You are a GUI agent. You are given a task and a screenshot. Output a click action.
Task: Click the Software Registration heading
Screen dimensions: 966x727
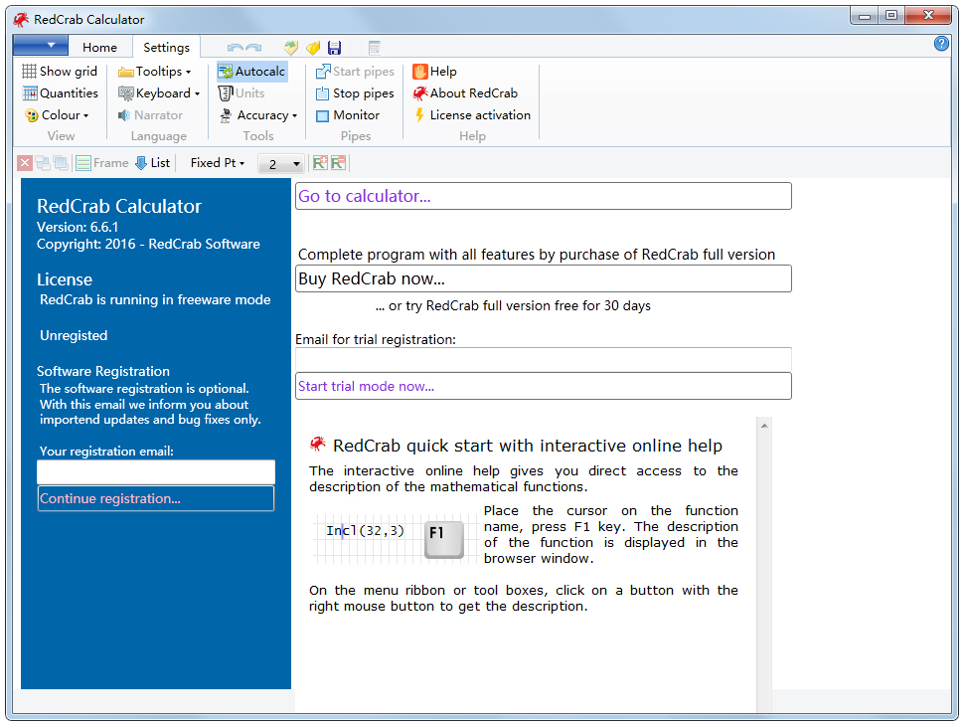[x=103, y=371]
